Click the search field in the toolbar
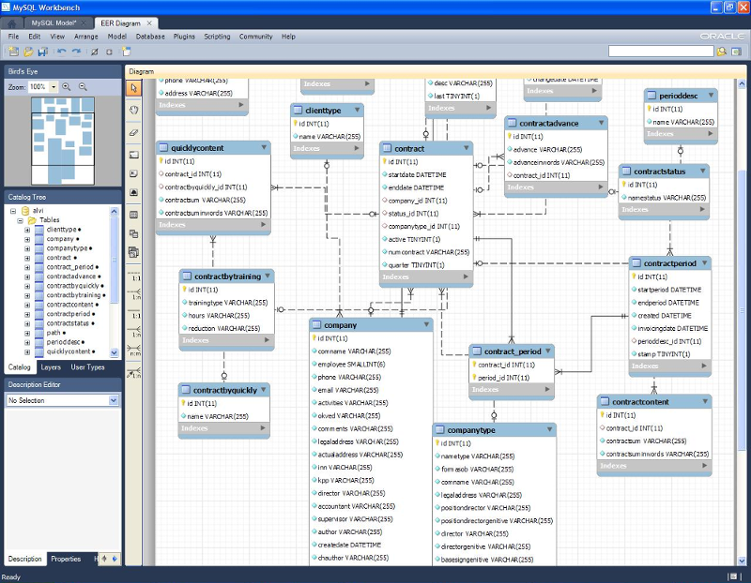Viewport: 751px width, 583px height. (660, 52)
